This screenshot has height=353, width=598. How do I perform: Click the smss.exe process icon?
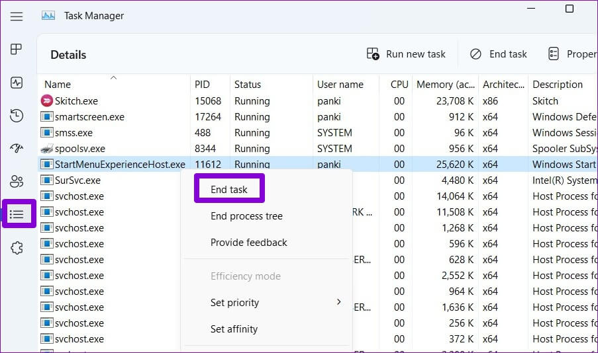tap(46, 132)
